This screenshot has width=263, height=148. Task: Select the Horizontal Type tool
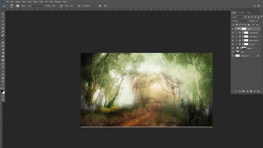pyautogui.click(x=3, y=67)
